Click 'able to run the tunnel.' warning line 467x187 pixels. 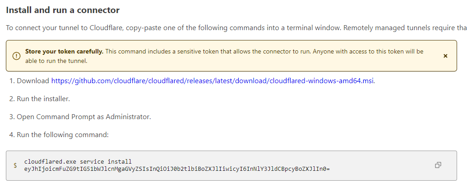click(x=56, y=61)
